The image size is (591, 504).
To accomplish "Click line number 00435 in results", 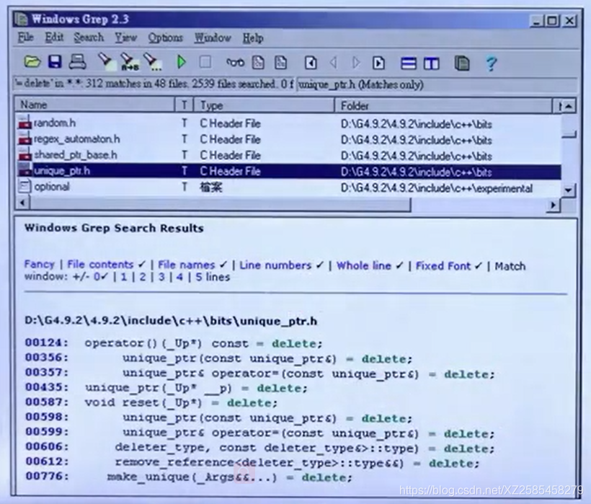I will (47, 387).
